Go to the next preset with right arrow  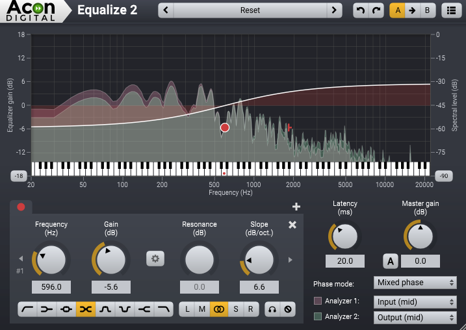coord(334,10)
